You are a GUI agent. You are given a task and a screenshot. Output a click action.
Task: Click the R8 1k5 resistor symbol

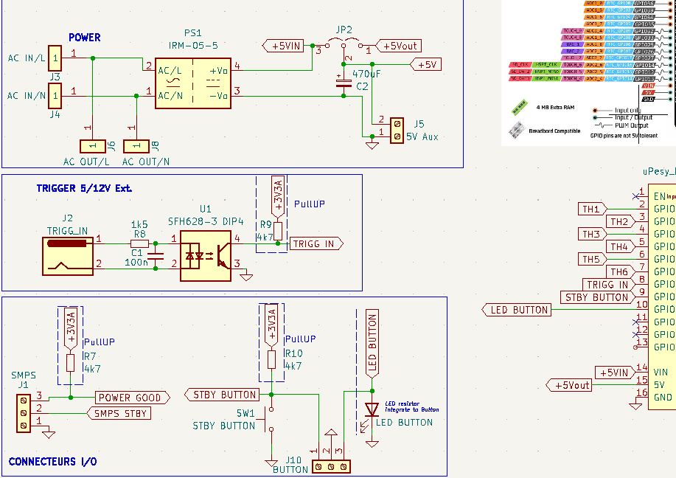coord(139,242)
